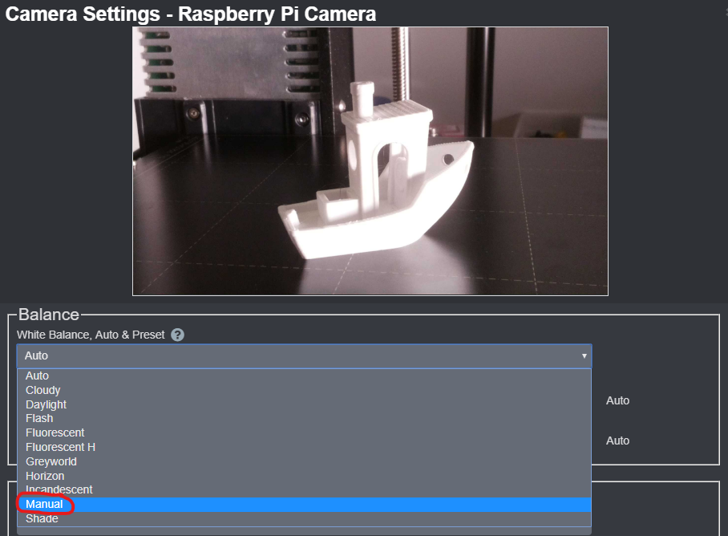Image resolution: width=728 pixels, height=536 pixels.
Task: Click the Camera Settings page title
Action: 191,14
